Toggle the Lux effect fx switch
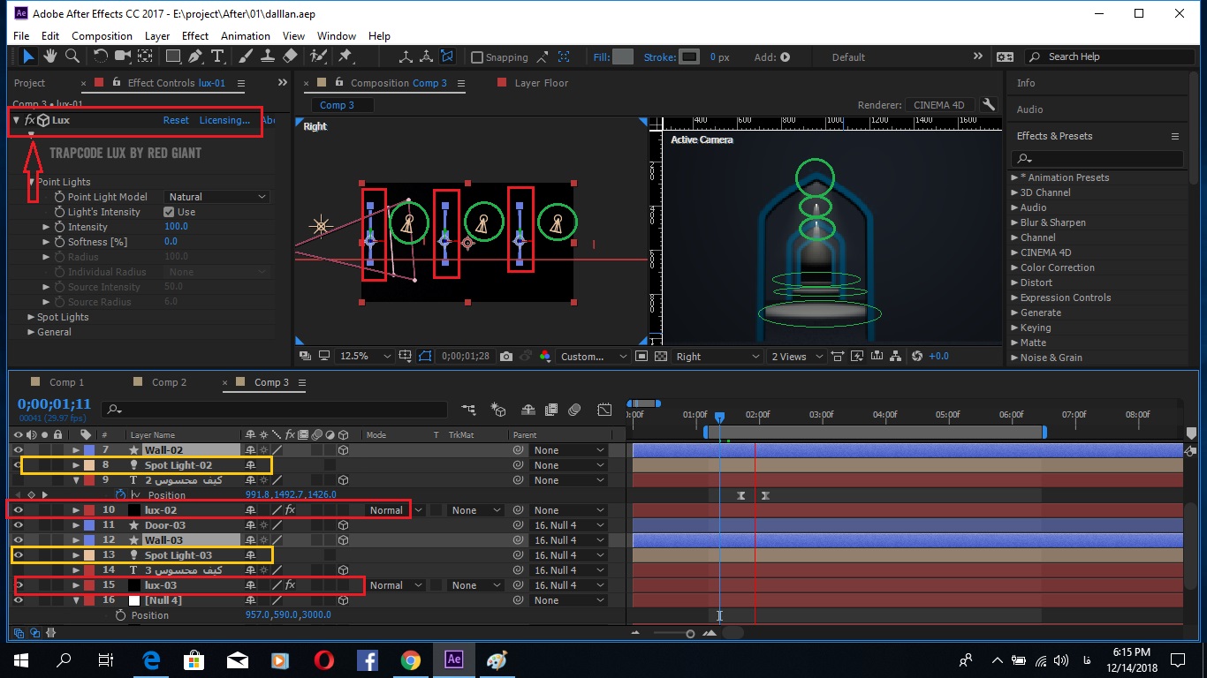This screenshot has height=678, width=1207. [x=29, y=120]
